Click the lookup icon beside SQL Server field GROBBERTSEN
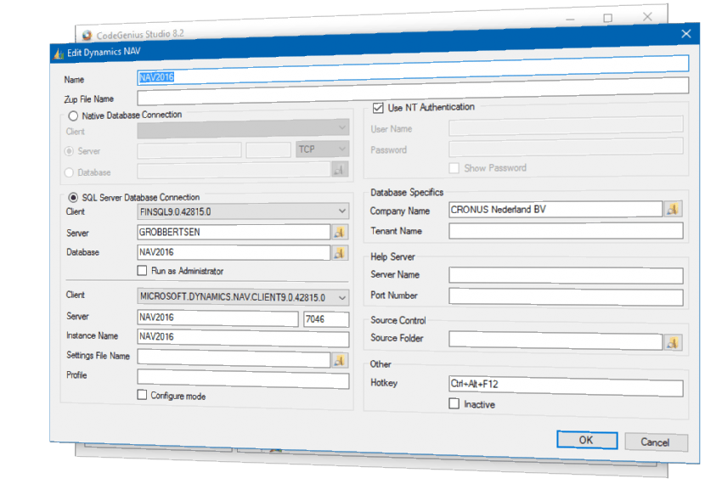 (340, 233)
